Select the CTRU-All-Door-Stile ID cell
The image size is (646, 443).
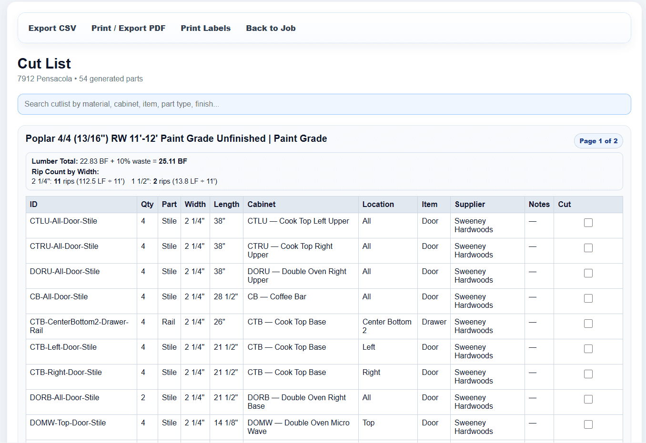81,251
